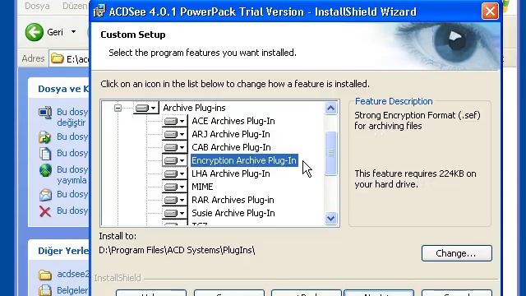The image size is (526, 296).
Task: Select RAR Archives Plug-in row
Action: (x=233, y=200)
